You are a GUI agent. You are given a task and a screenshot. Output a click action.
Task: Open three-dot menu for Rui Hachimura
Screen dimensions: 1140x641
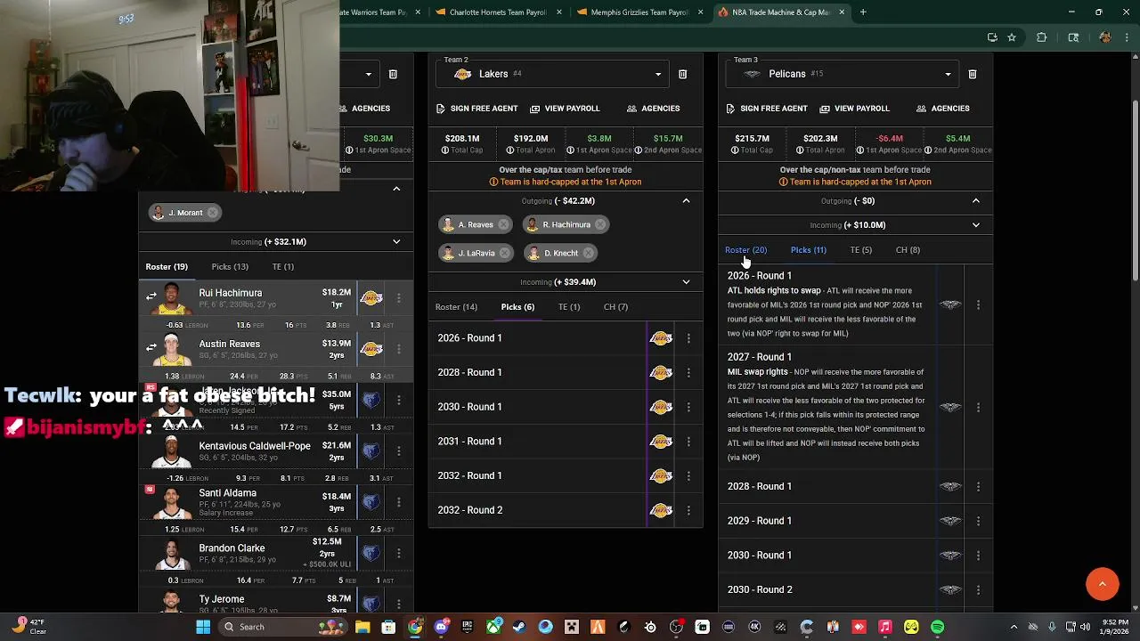pos(398,298)
